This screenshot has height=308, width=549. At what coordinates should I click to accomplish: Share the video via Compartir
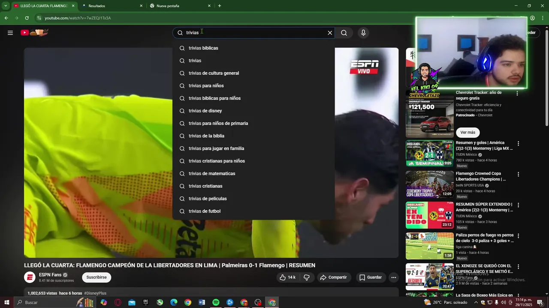[x=333, y=277]
